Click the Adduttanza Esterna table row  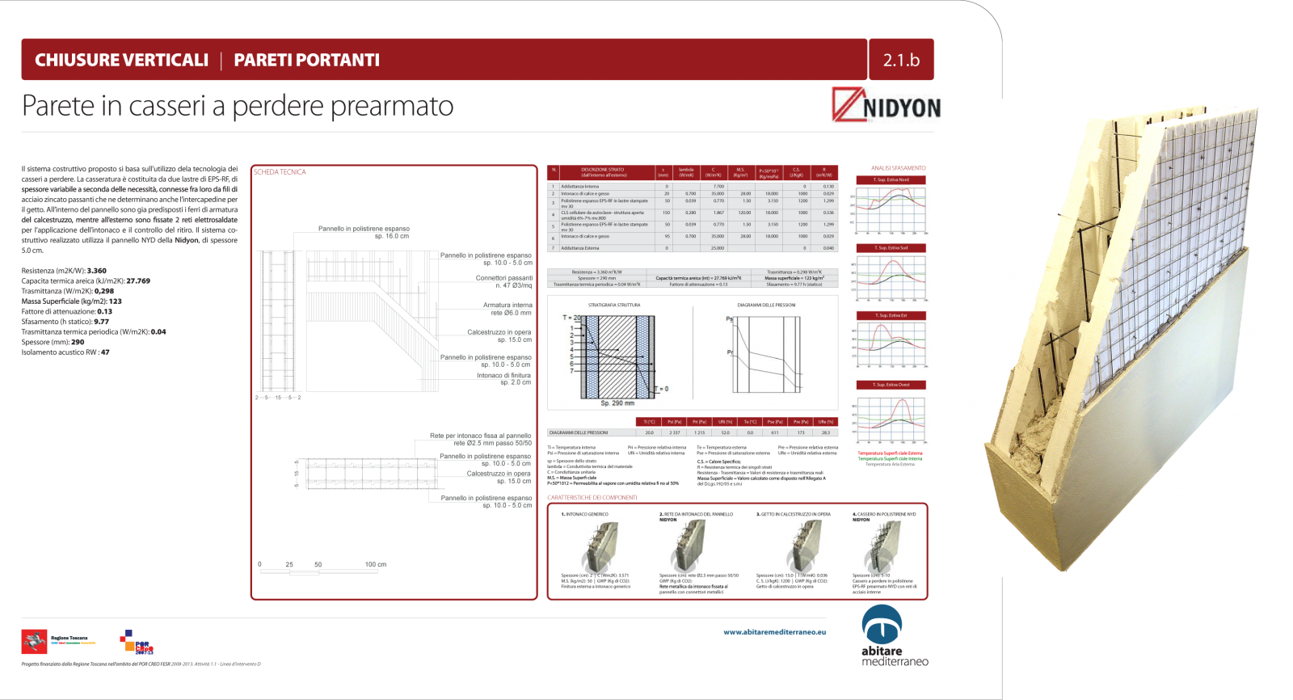point(693,248)
